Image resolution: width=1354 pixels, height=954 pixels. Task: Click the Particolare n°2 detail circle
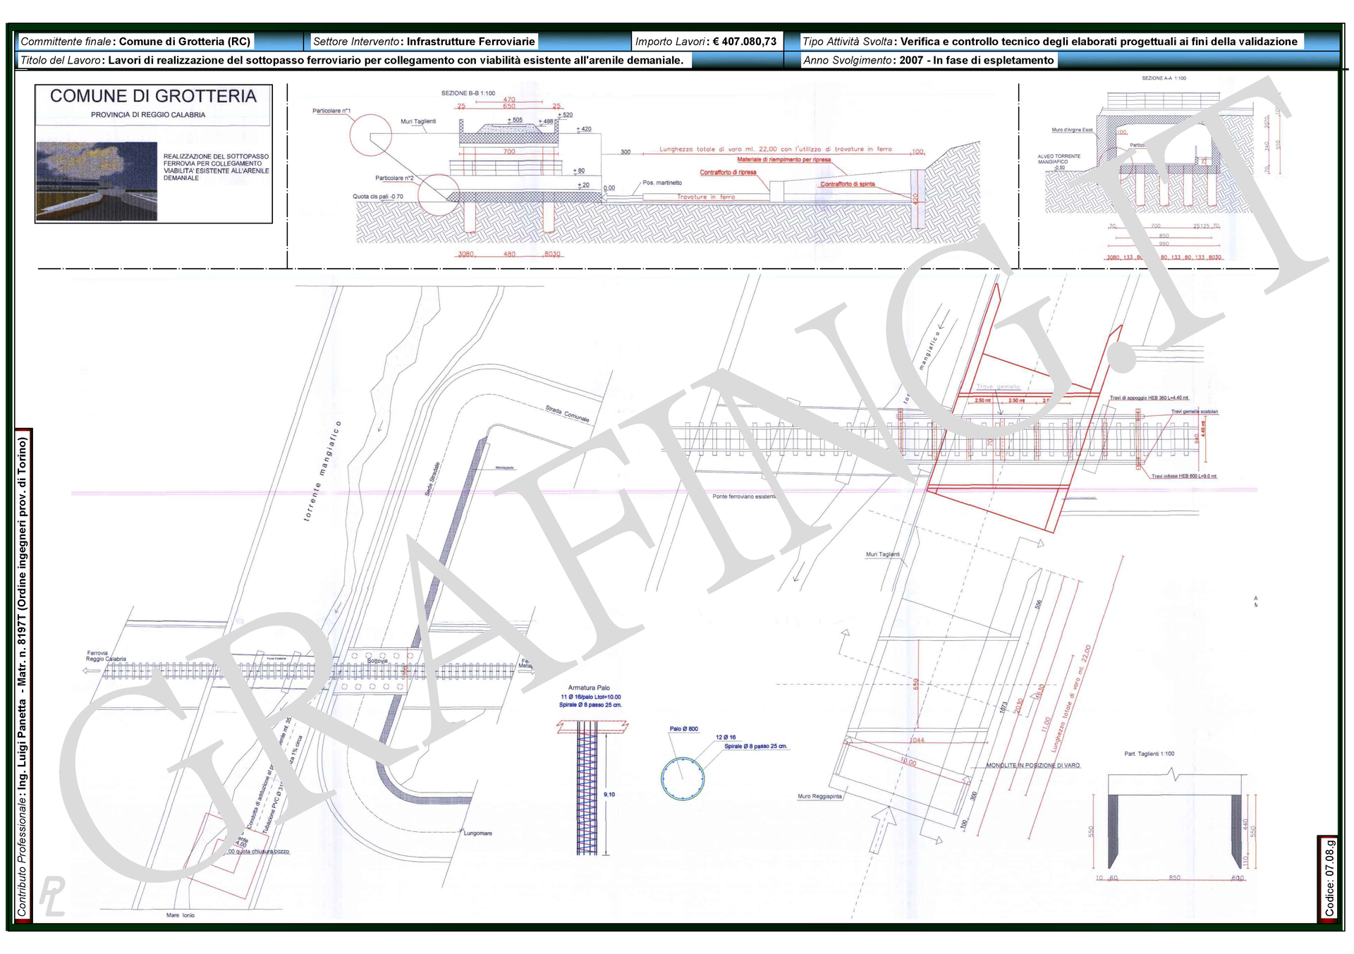coord(439,193)
